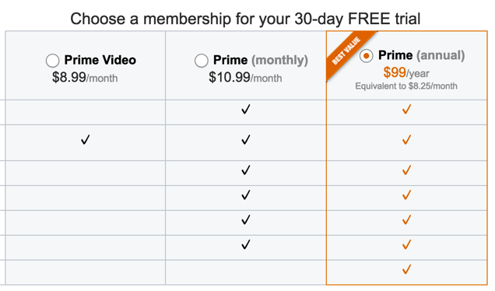Click first-row orange checkmark in annual column
Viewport: 495px width, 291px height.
click(406, 109)
